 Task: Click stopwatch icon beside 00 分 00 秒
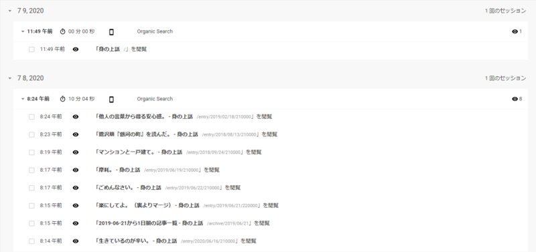(62, 31)
